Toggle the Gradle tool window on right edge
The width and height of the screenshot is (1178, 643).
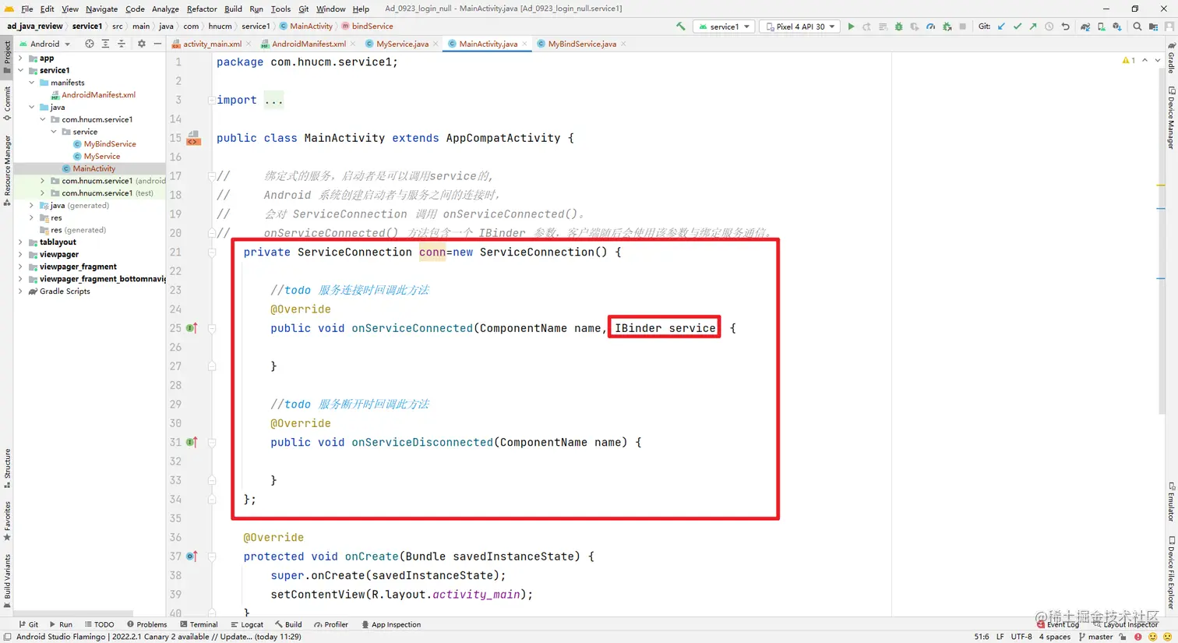1171,58
